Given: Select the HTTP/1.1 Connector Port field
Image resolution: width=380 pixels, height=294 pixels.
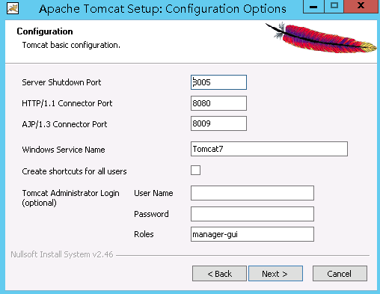Looking at the screenshot, I should pyautogui.click(x=218, y=103).
